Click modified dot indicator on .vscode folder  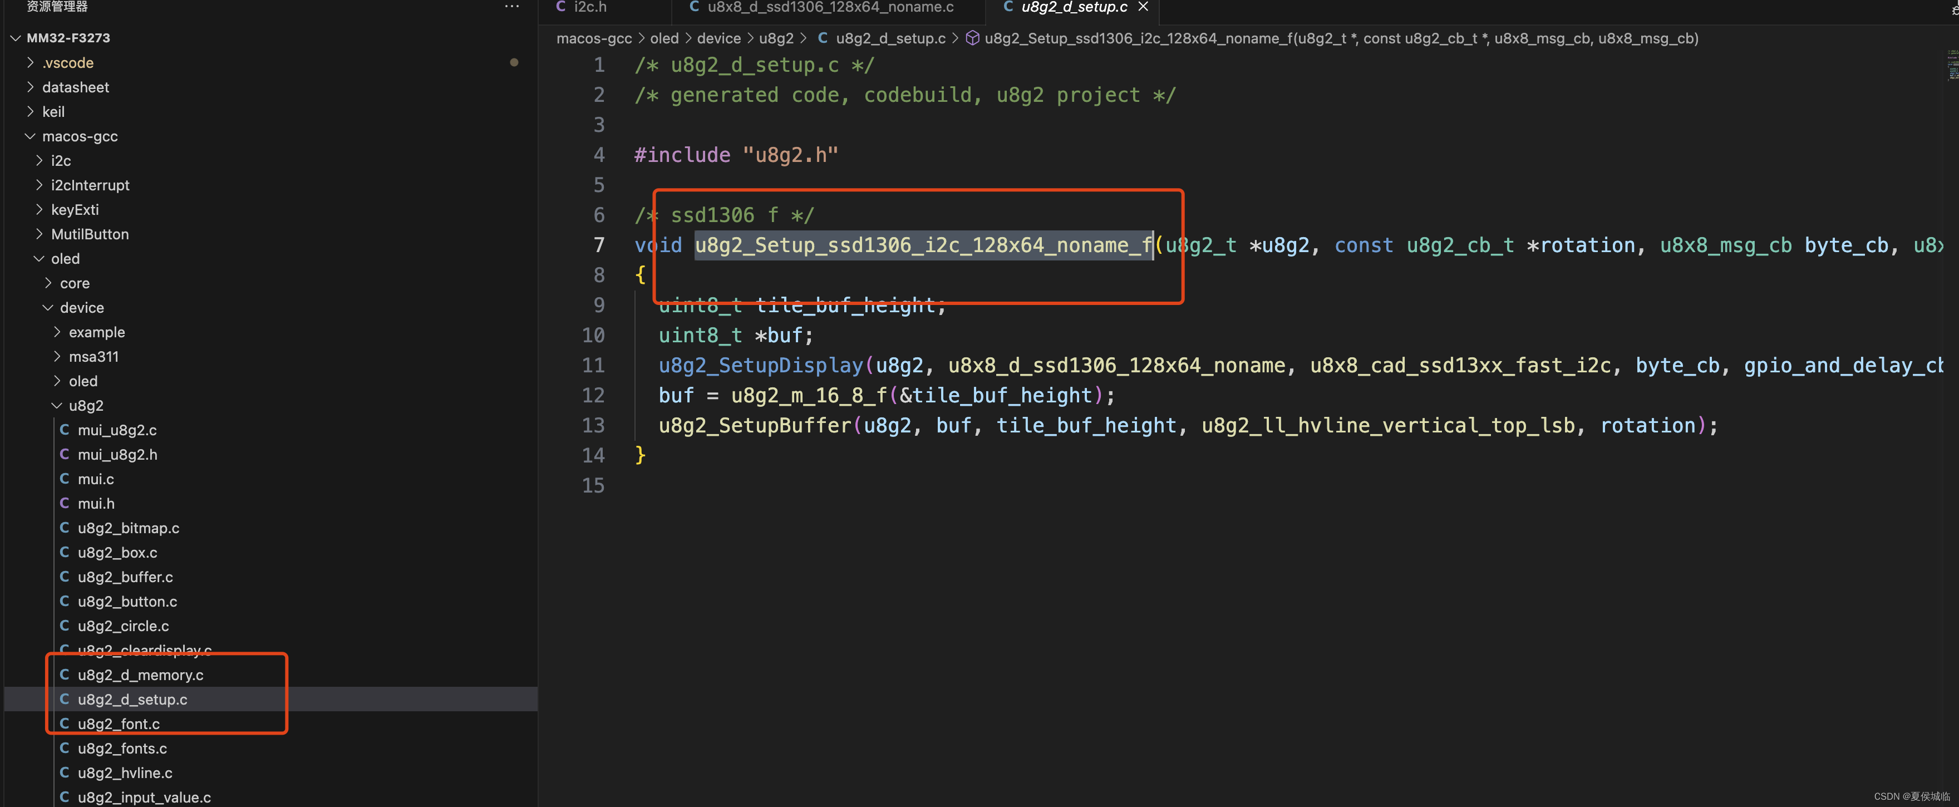pyautogui.click(x=514, y=62)
